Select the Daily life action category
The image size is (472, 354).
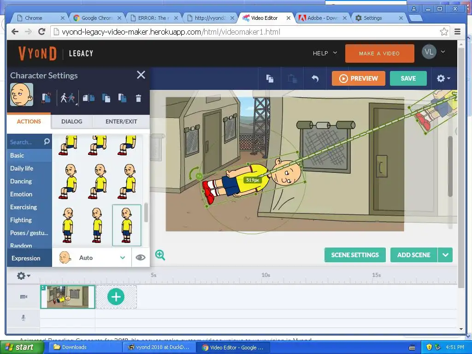pyautogui.click(x=29, y=169)
